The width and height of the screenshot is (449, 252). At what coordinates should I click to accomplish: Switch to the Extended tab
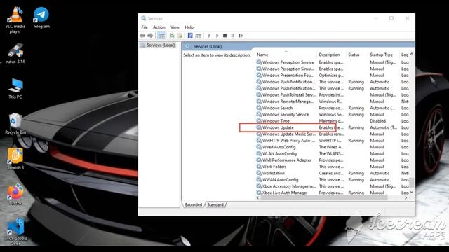click(194, 204)
